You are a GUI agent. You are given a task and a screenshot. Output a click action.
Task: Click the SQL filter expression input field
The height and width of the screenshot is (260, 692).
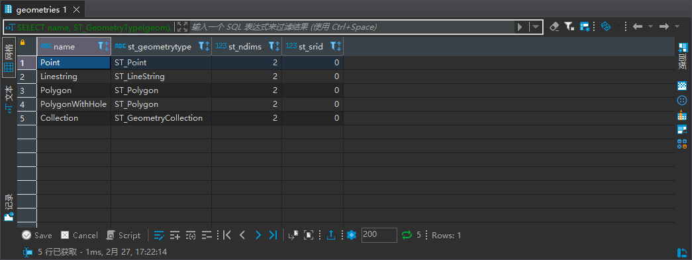click(352, 27)
